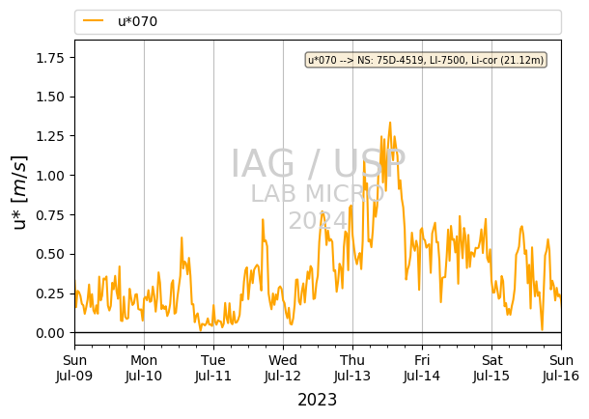
Task: Click x-axis label 'Thu Jul-13'
Action: [352, 368]
